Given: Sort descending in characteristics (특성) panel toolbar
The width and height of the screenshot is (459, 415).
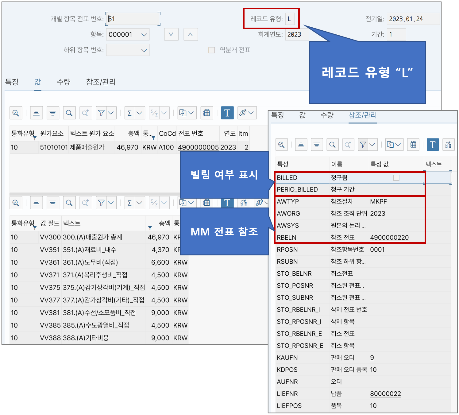Looking at the screenshot, I should coord(317,144).
